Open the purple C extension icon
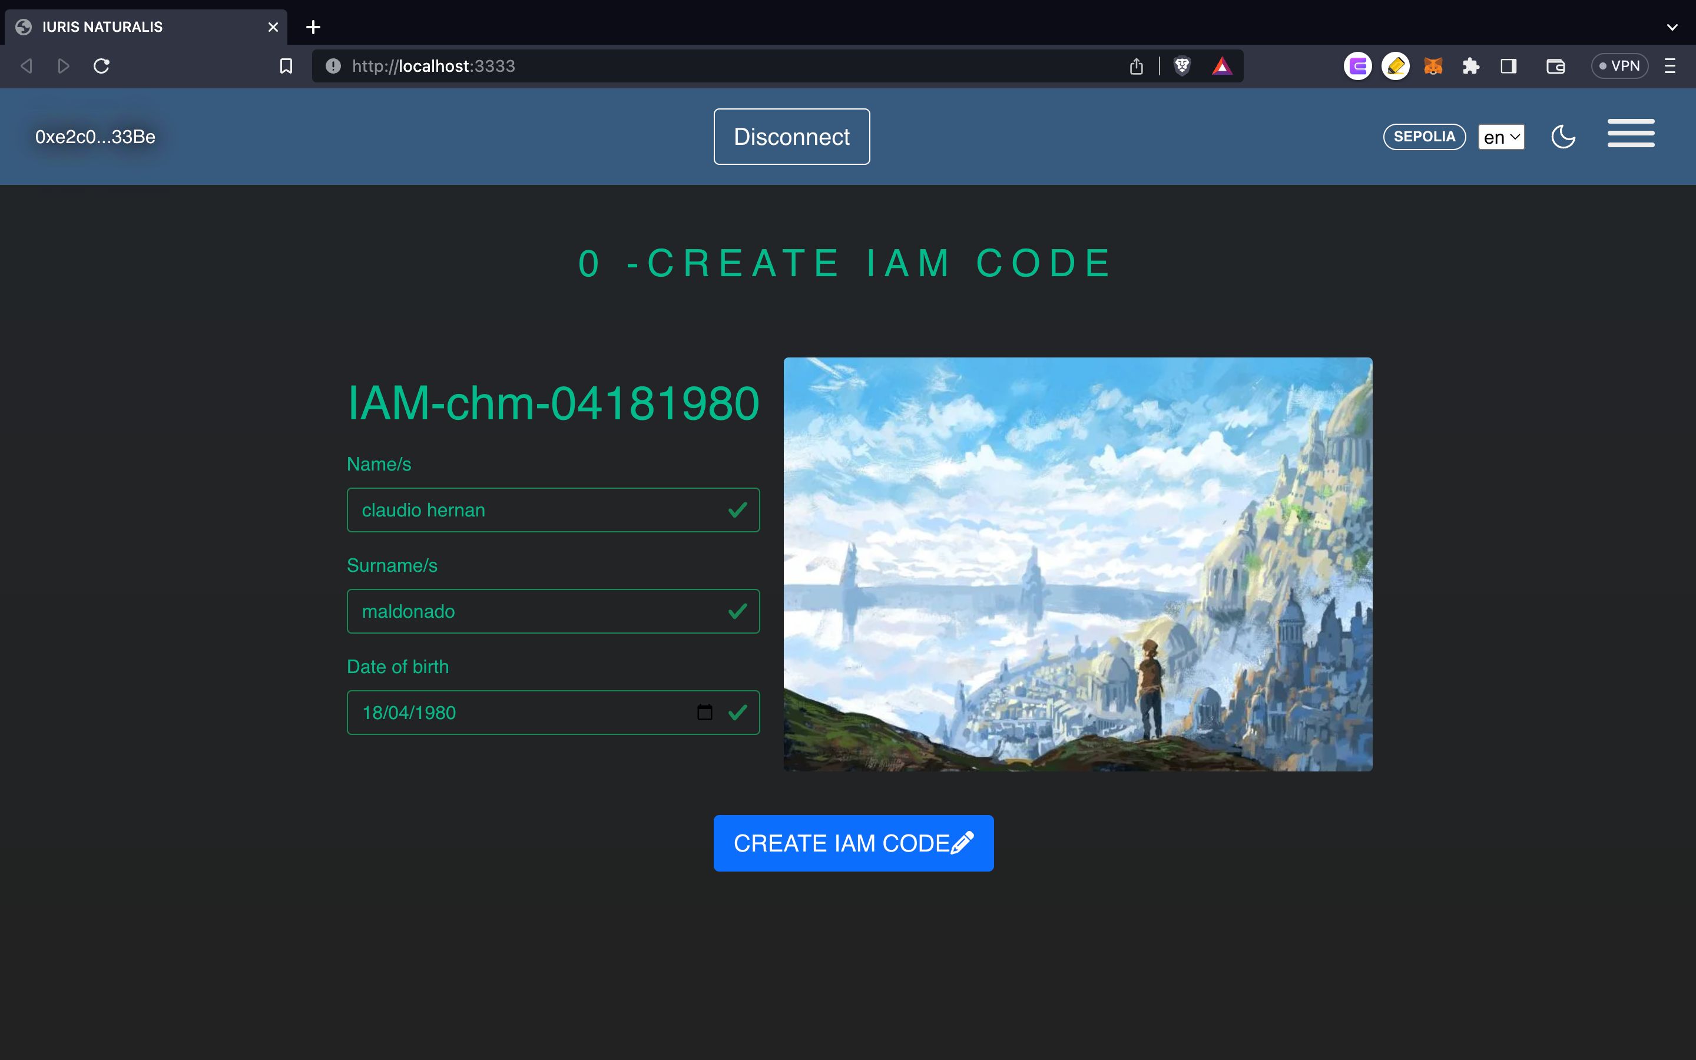The image size is (1696, 1060). [x=1357, y=66]
